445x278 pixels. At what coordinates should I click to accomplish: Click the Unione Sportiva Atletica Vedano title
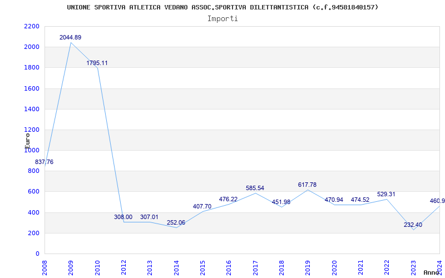222,7
